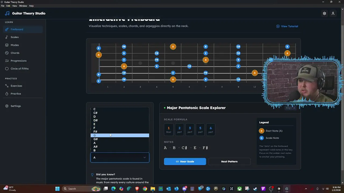This screenshot has width=344, height=193.
Task: Click the root note A at fret 10
Action: (x=255, y=73)
